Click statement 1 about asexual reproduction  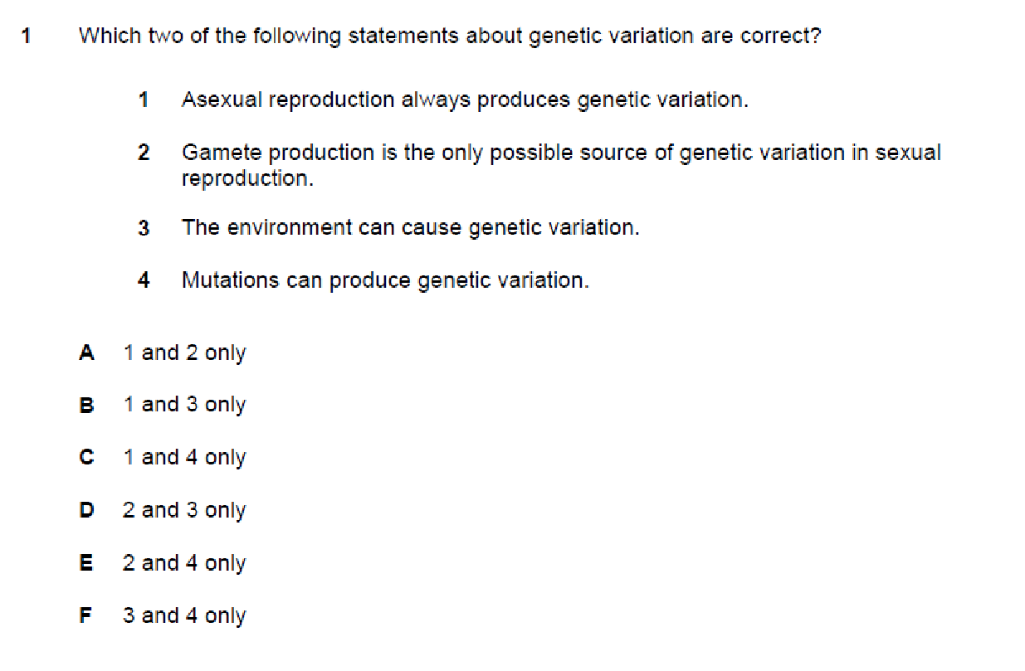click(465, 100)
